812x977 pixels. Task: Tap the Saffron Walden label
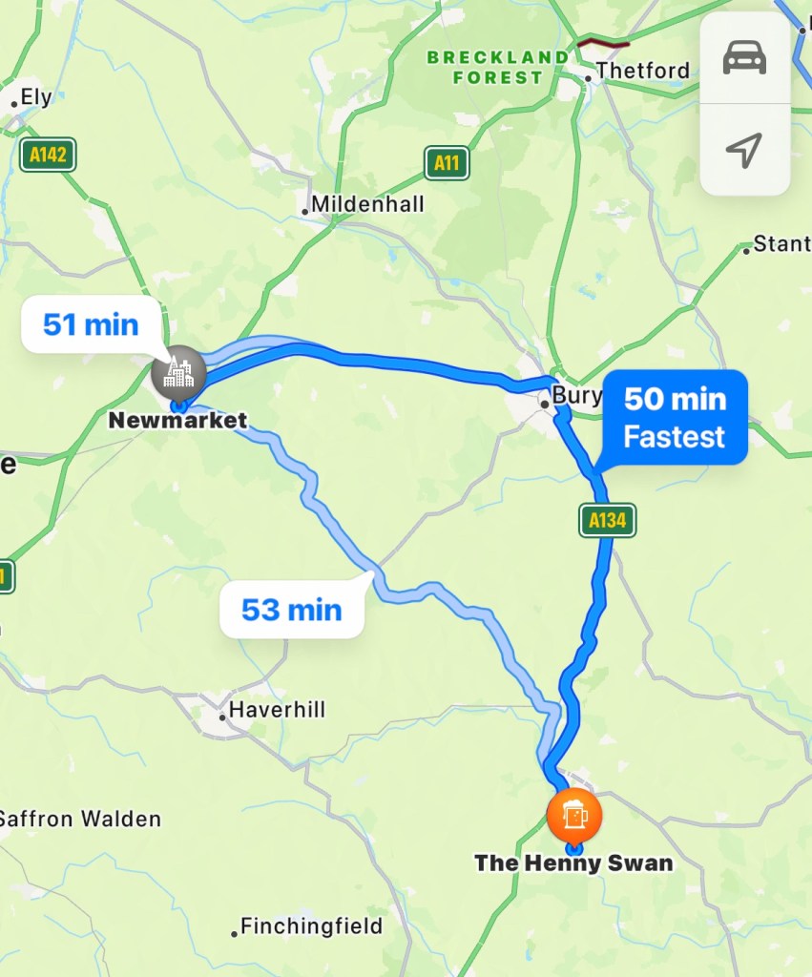[80, 819]
